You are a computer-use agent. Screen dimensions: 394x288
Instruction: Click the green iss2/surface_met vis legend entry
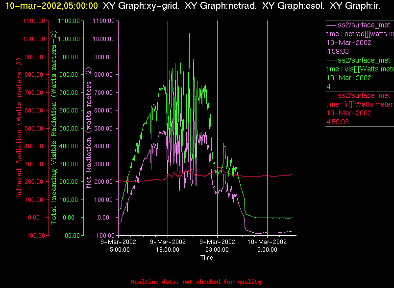pyautogui.click(x=358, y=60)
